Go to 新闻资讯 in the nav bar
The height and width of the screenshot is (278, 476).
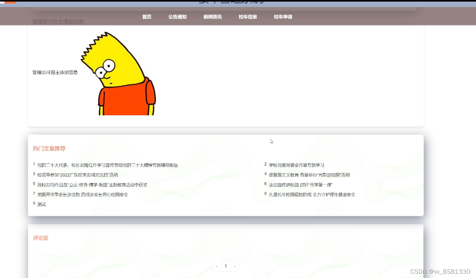pos(212,17)
